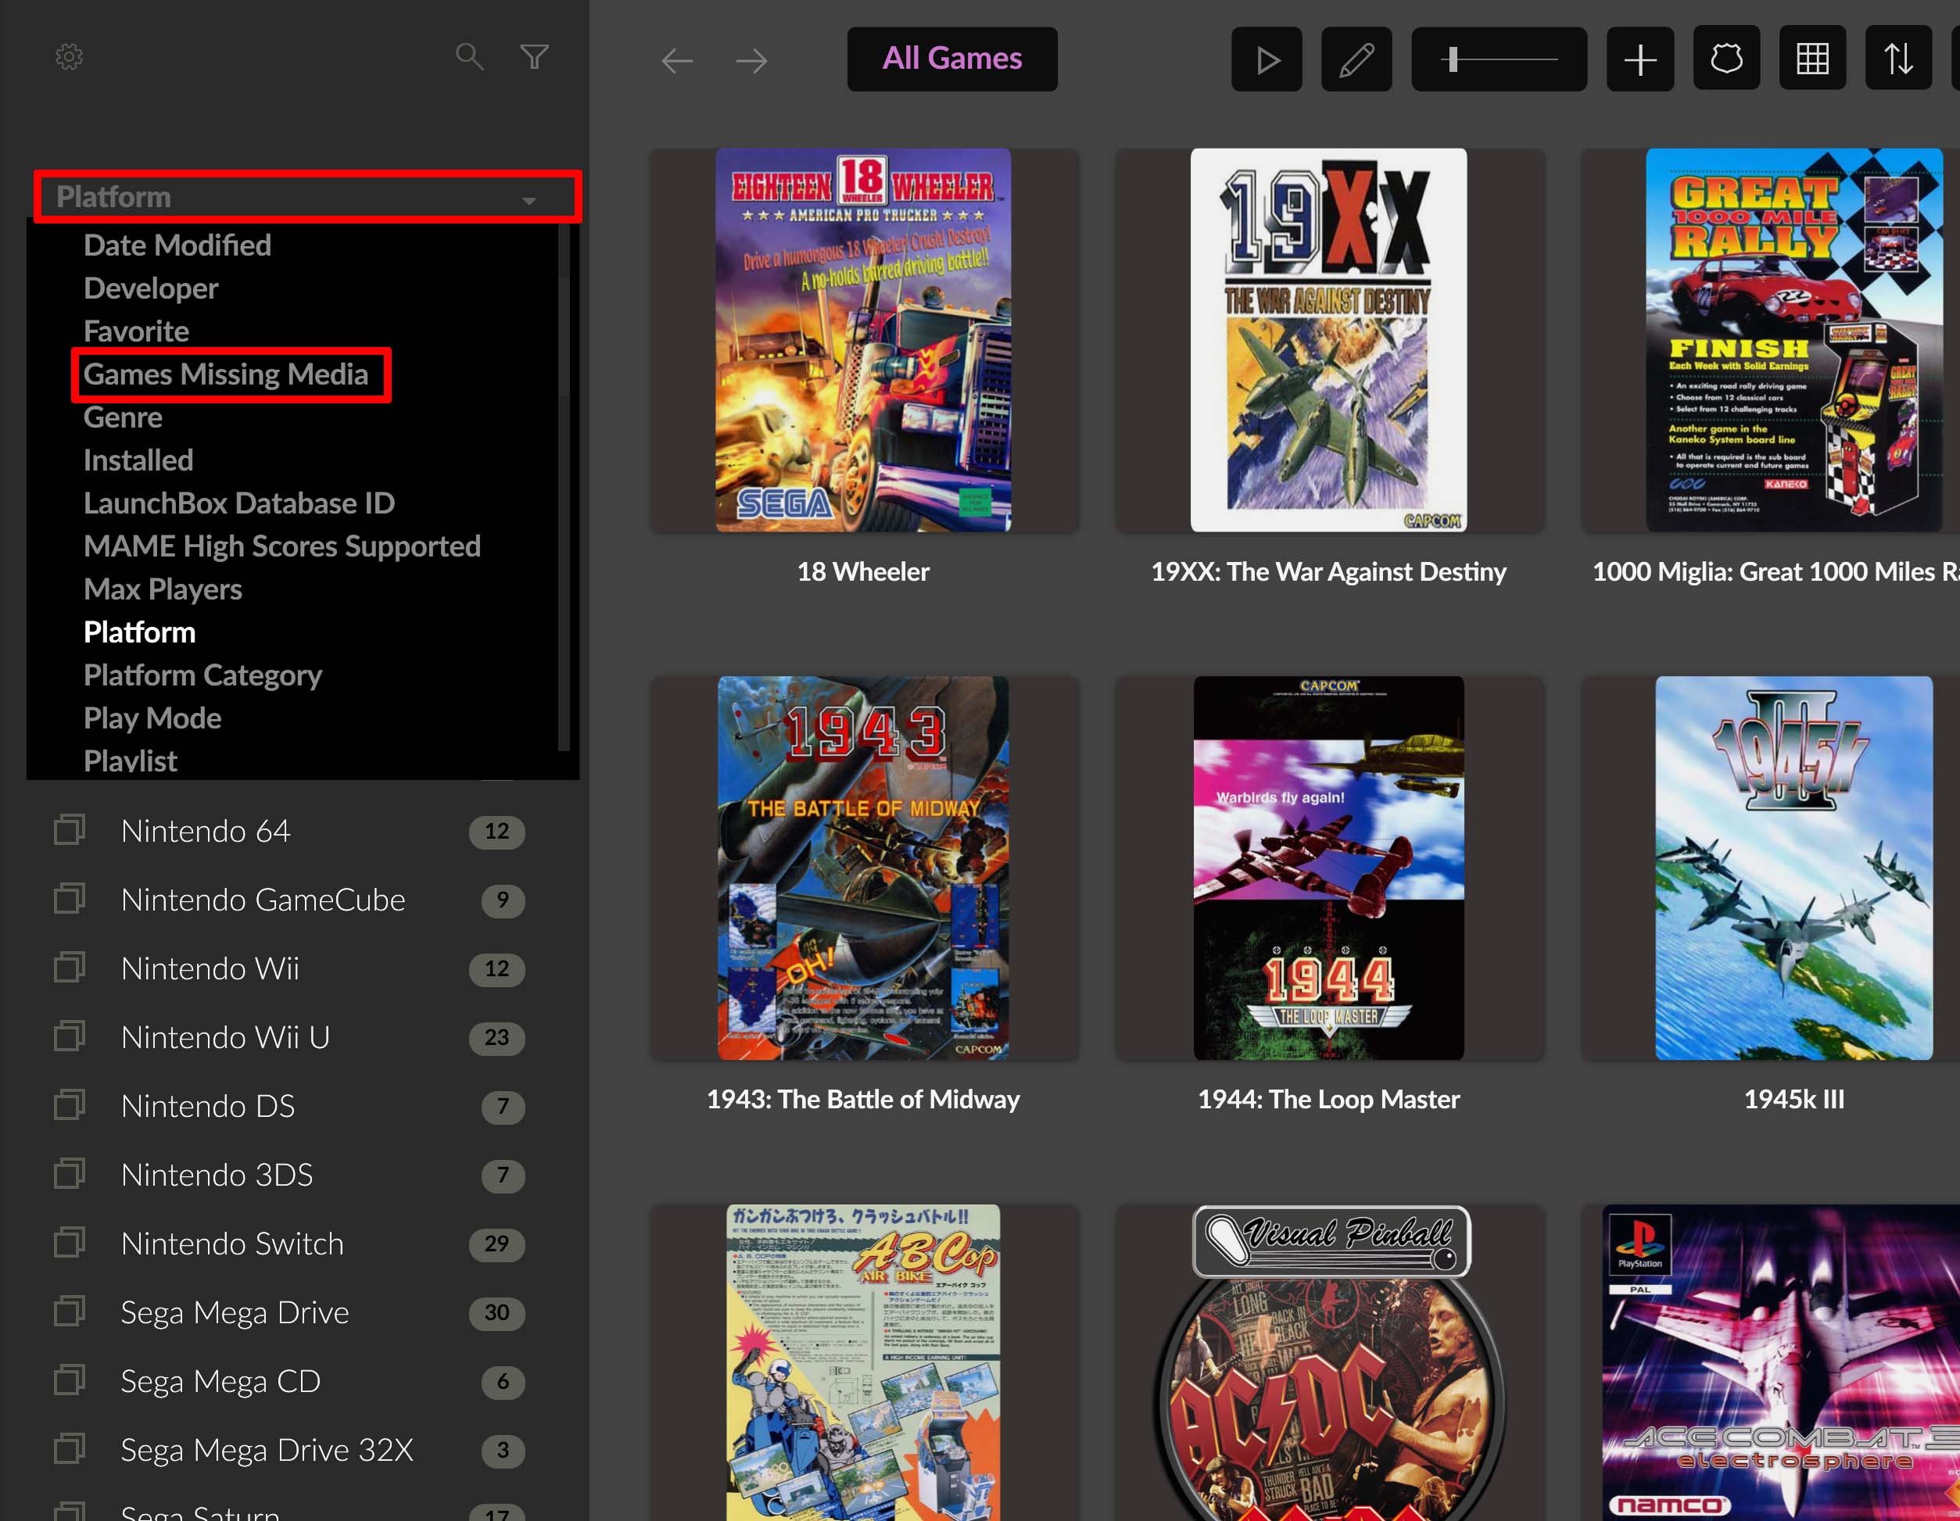This screenshot has width=1960, height=1521.
Task: Click Nintendo 64 platform icon
Action: [69, 830]
